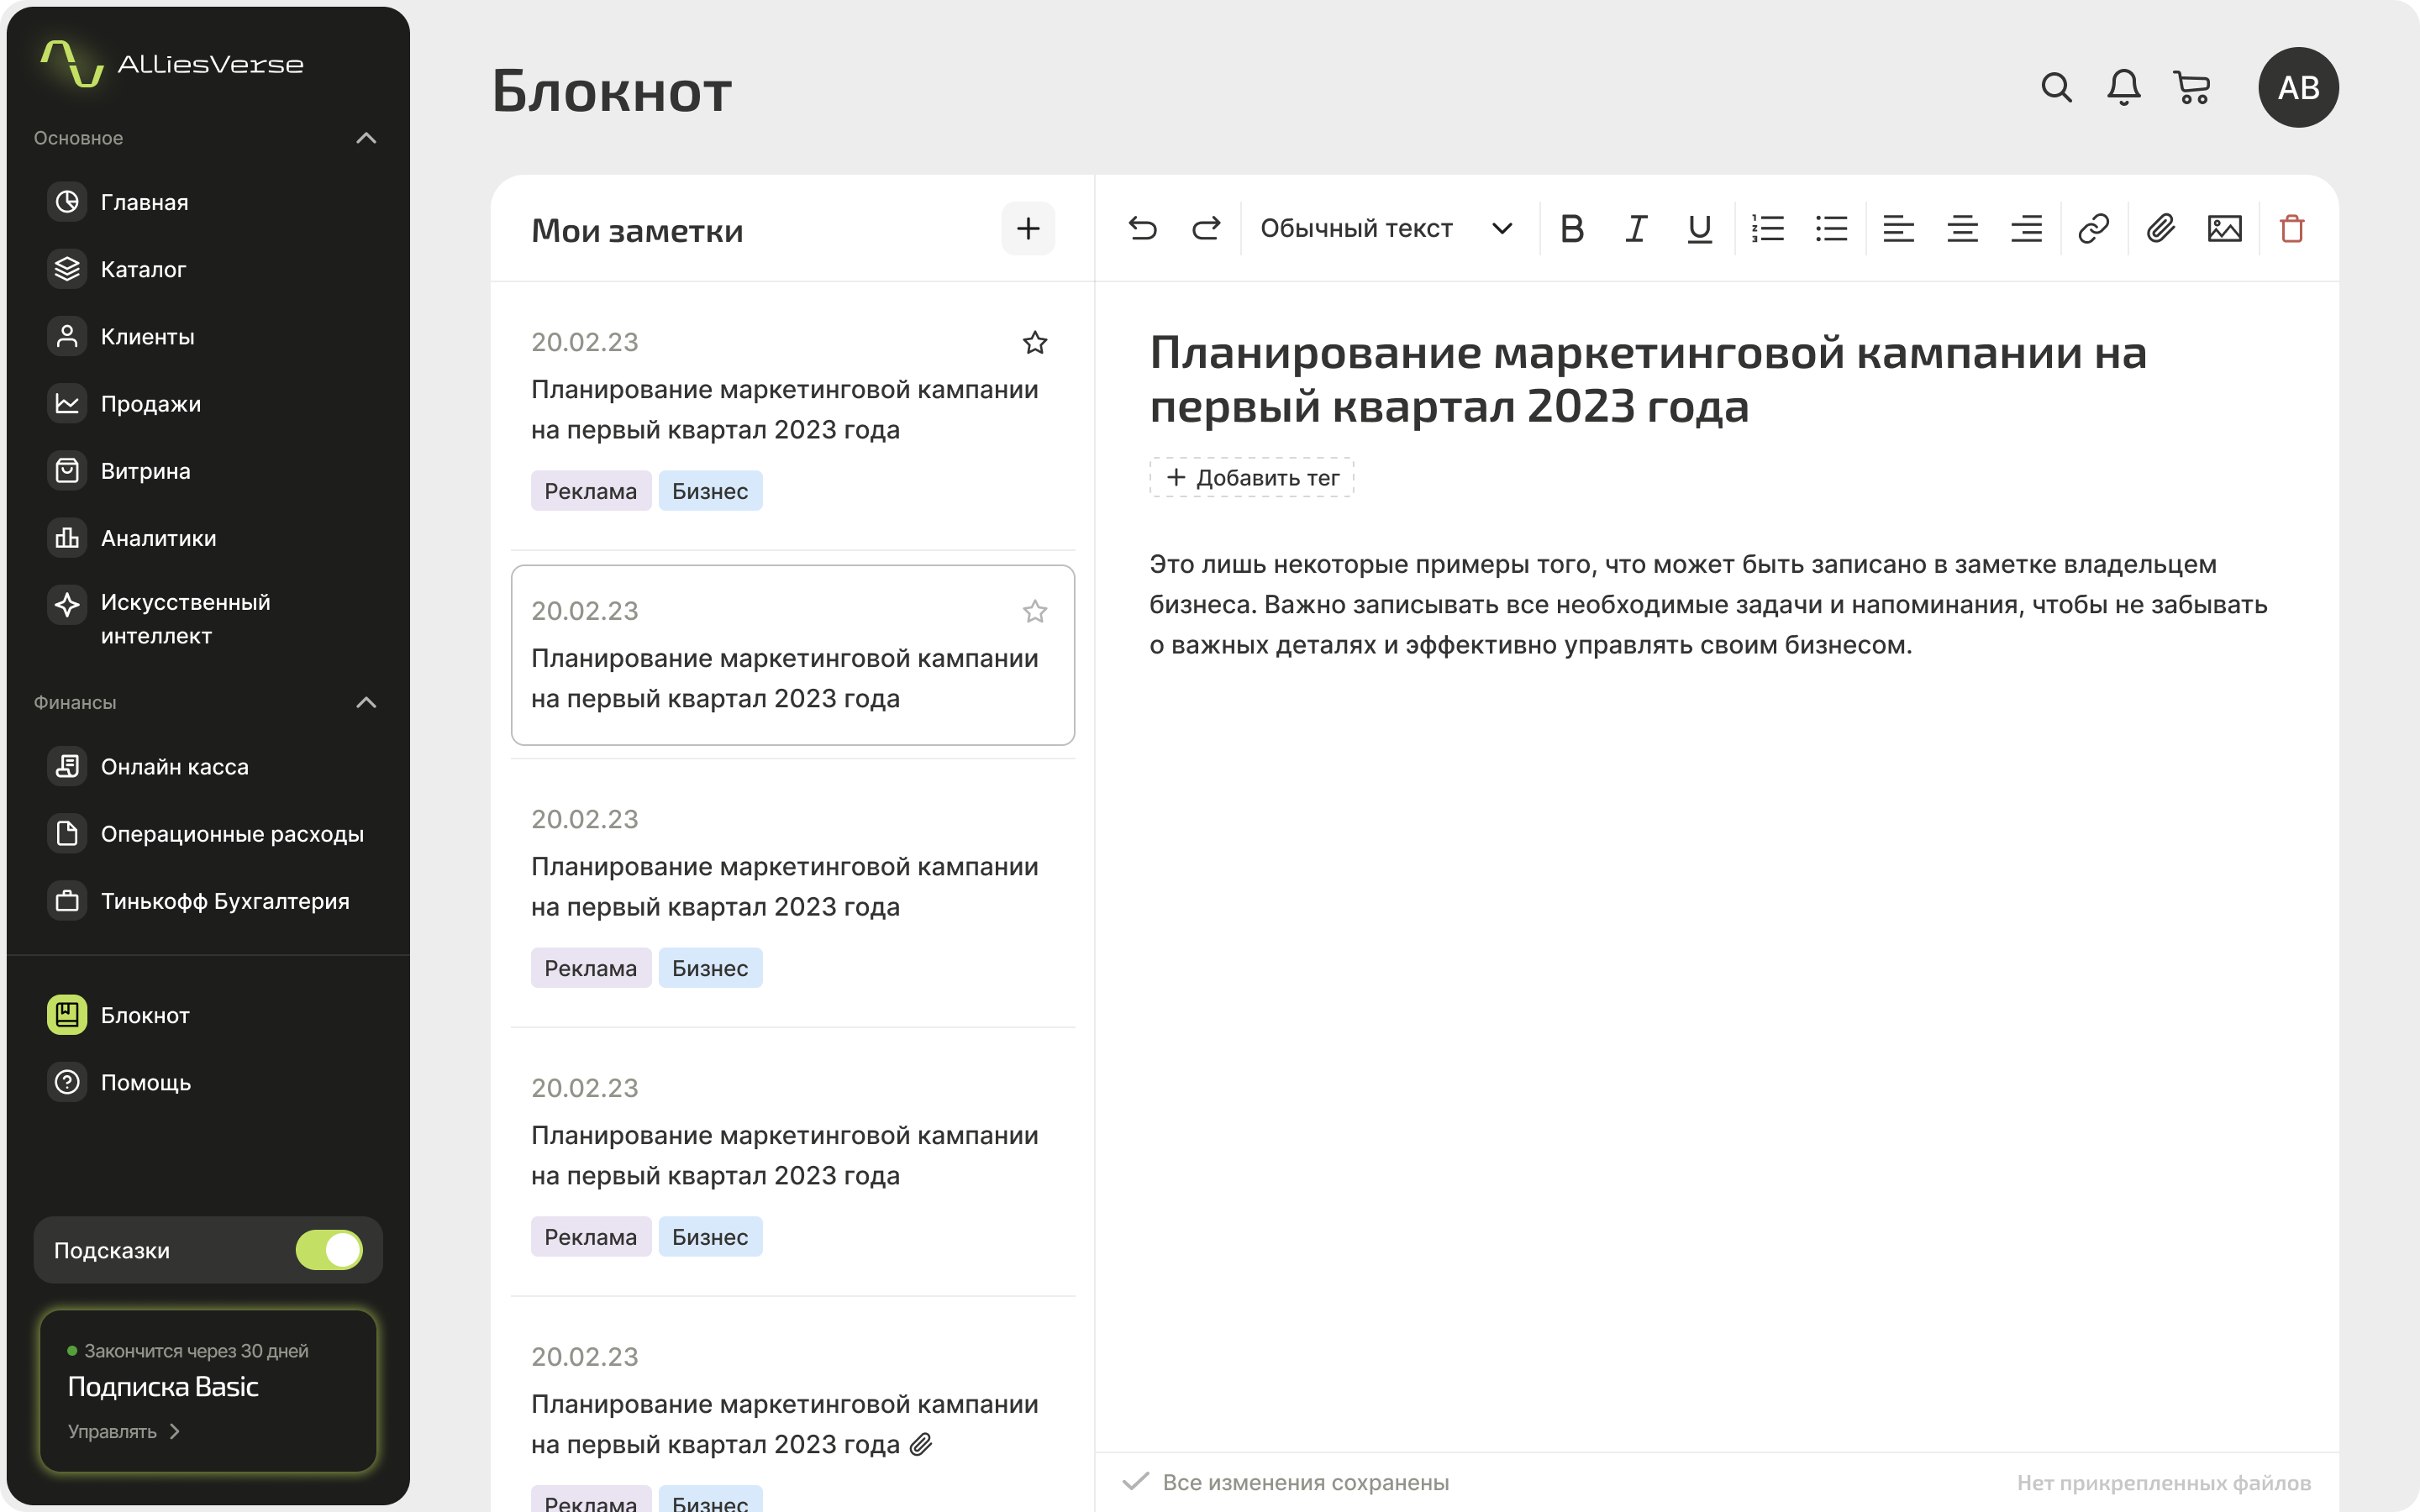
Task: Star the first note in the list
Action: pyautogui.click(x=1035, y=343)
